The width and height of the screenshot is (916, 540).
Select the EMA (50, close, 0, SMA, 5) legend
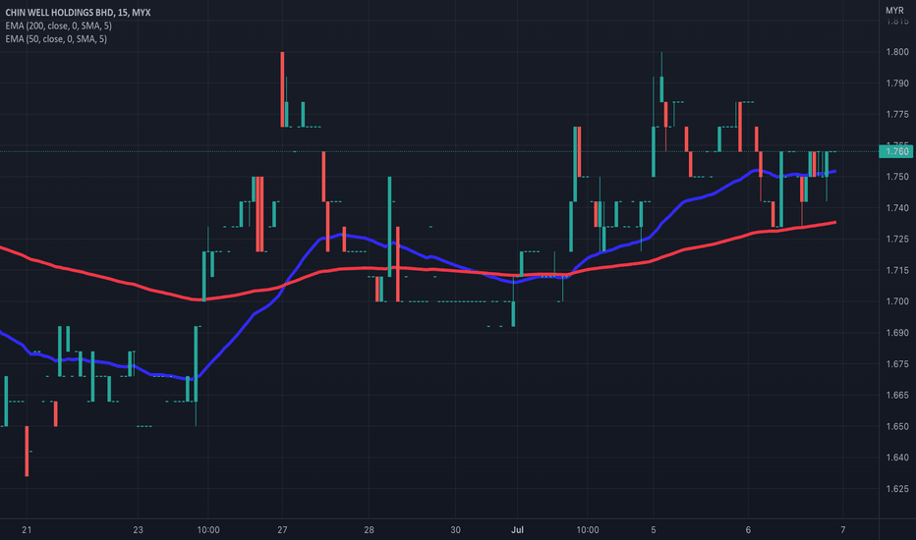(x=56, y=39)
